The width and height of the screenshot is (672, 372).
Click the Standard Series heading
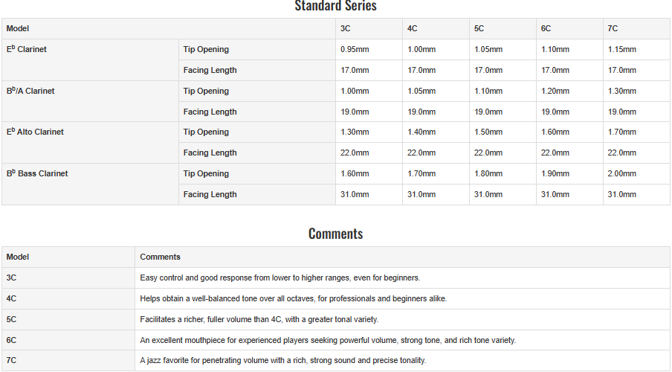(x=335, y=6)
